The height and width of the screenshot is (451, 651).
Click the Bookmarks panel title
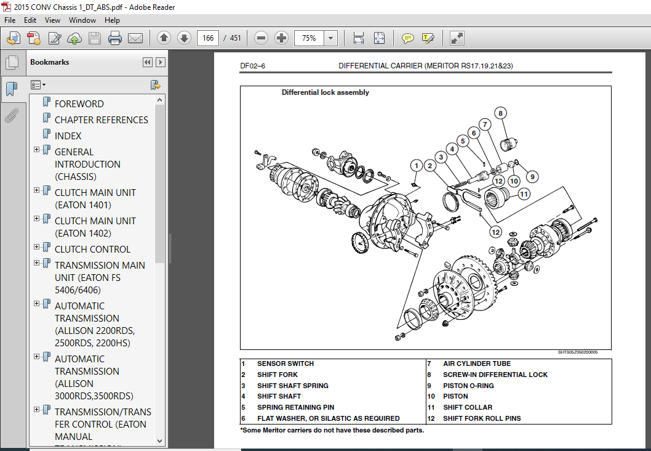pos(49,62)
